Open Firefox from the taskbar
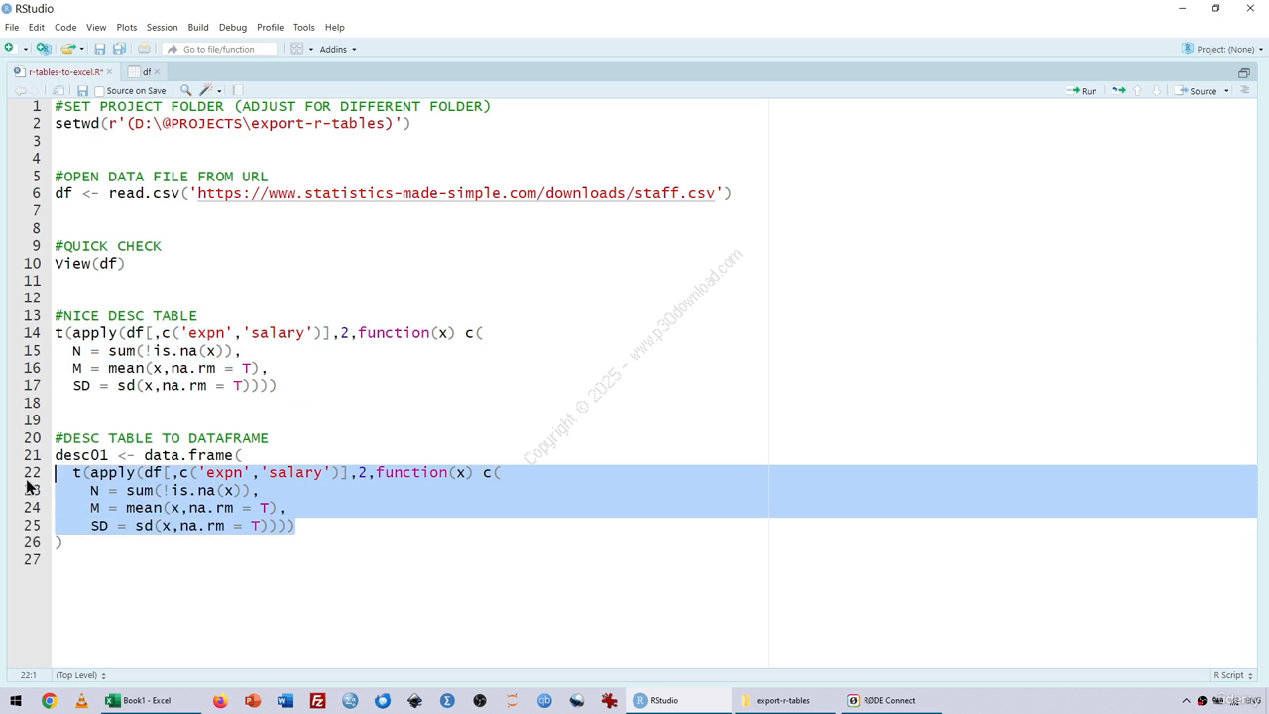 tap(220, 701)
